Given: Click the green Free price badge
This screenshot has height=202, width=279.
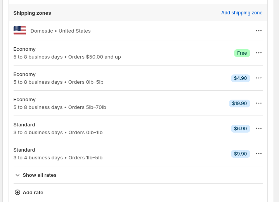Looking at the screenshot, I should coord(242,53).
